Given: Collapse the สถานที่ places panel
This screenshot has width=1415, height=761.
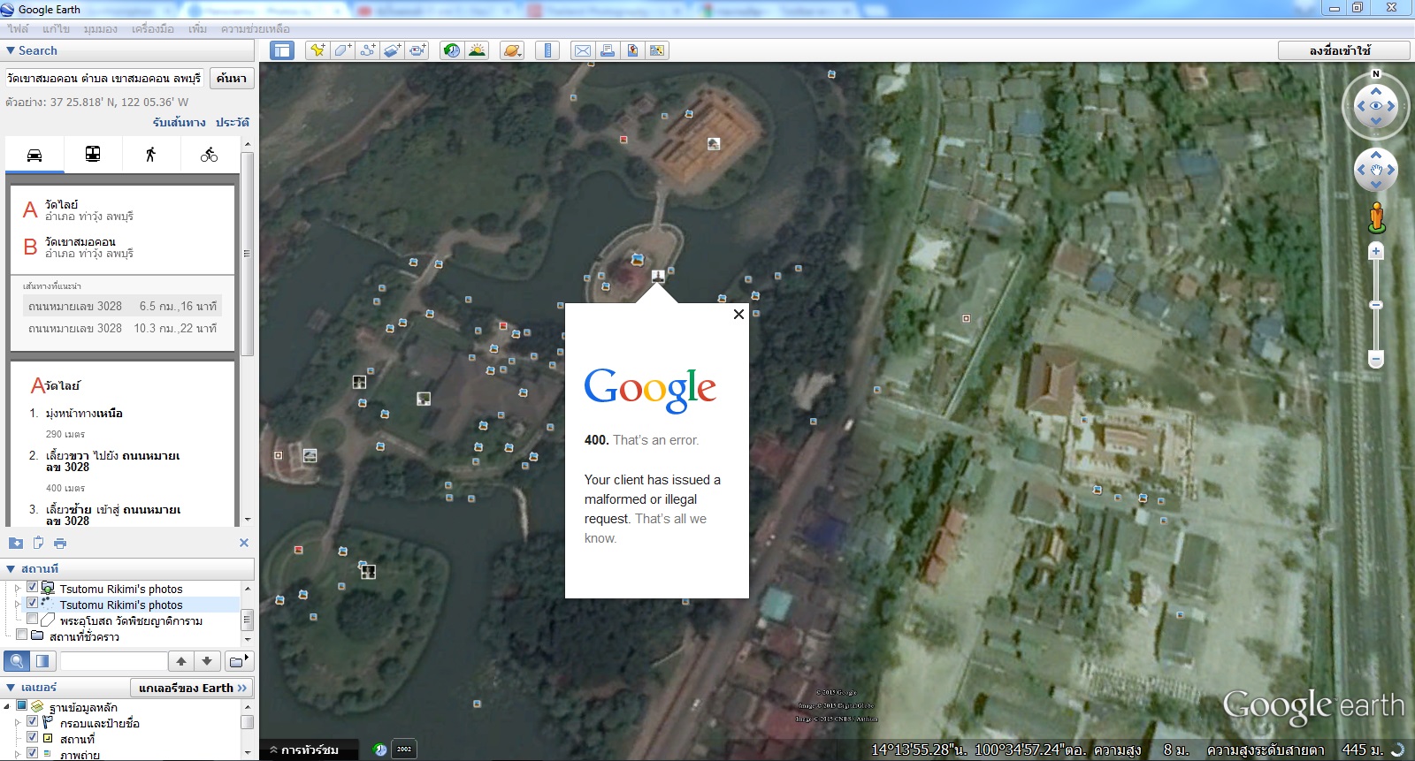Looking at the screenshot, I should pyautogui.click(x=11, y=569).
